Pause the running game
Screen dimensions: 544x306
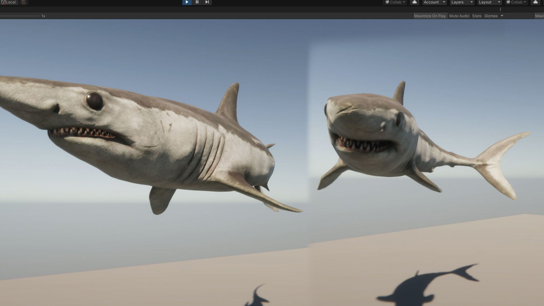197,2
